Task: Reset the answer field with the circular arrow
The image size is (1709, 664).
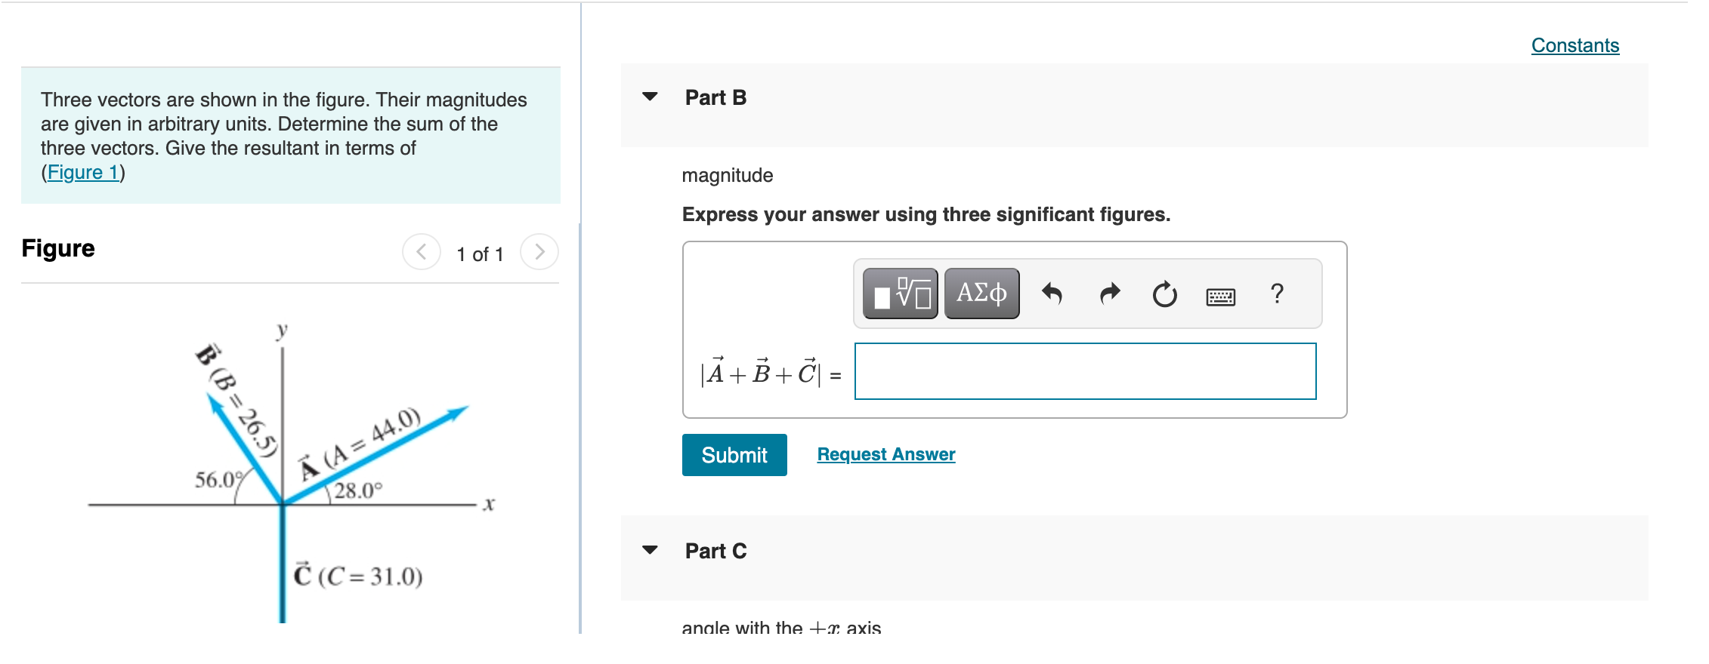Action: click(1164, 294)
